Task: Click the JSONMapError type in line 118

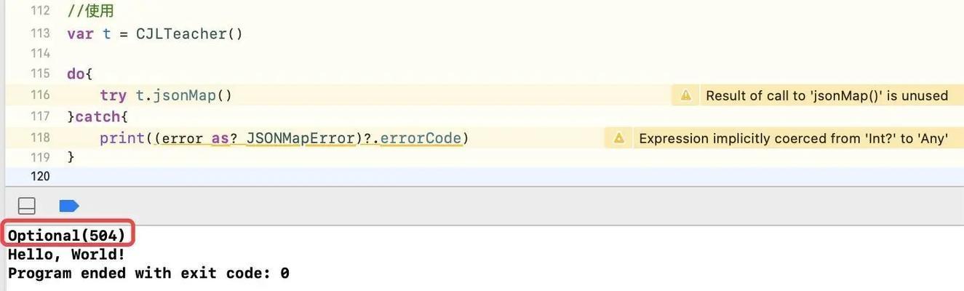Action: tap(301, 138)
